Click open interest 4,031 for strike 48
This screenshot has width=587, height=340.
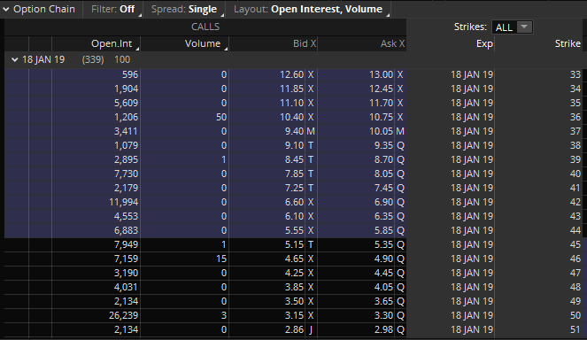pos(126,288)
